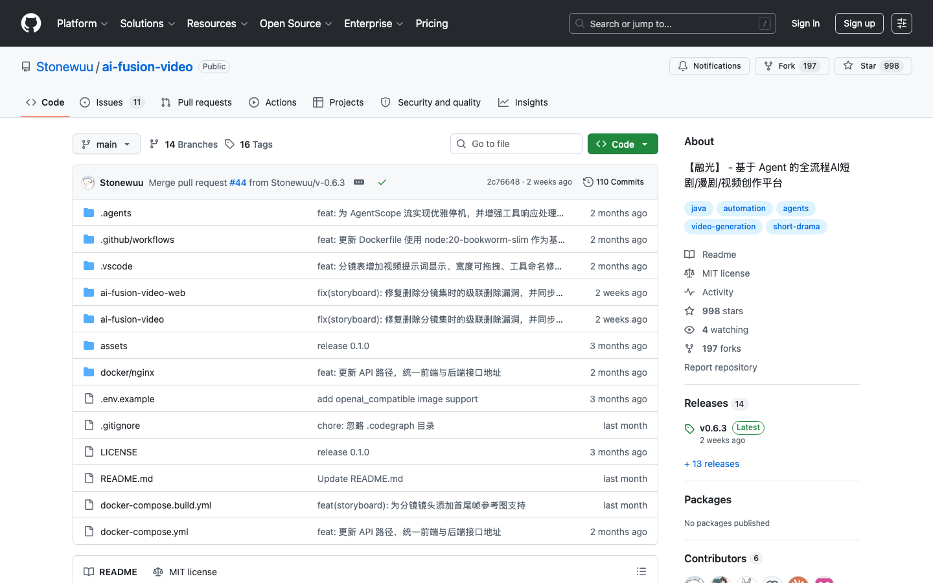Expand the Resources menu
Image resolution: width=933 pixels, height=583 pixels.
(x=217, y=23)
